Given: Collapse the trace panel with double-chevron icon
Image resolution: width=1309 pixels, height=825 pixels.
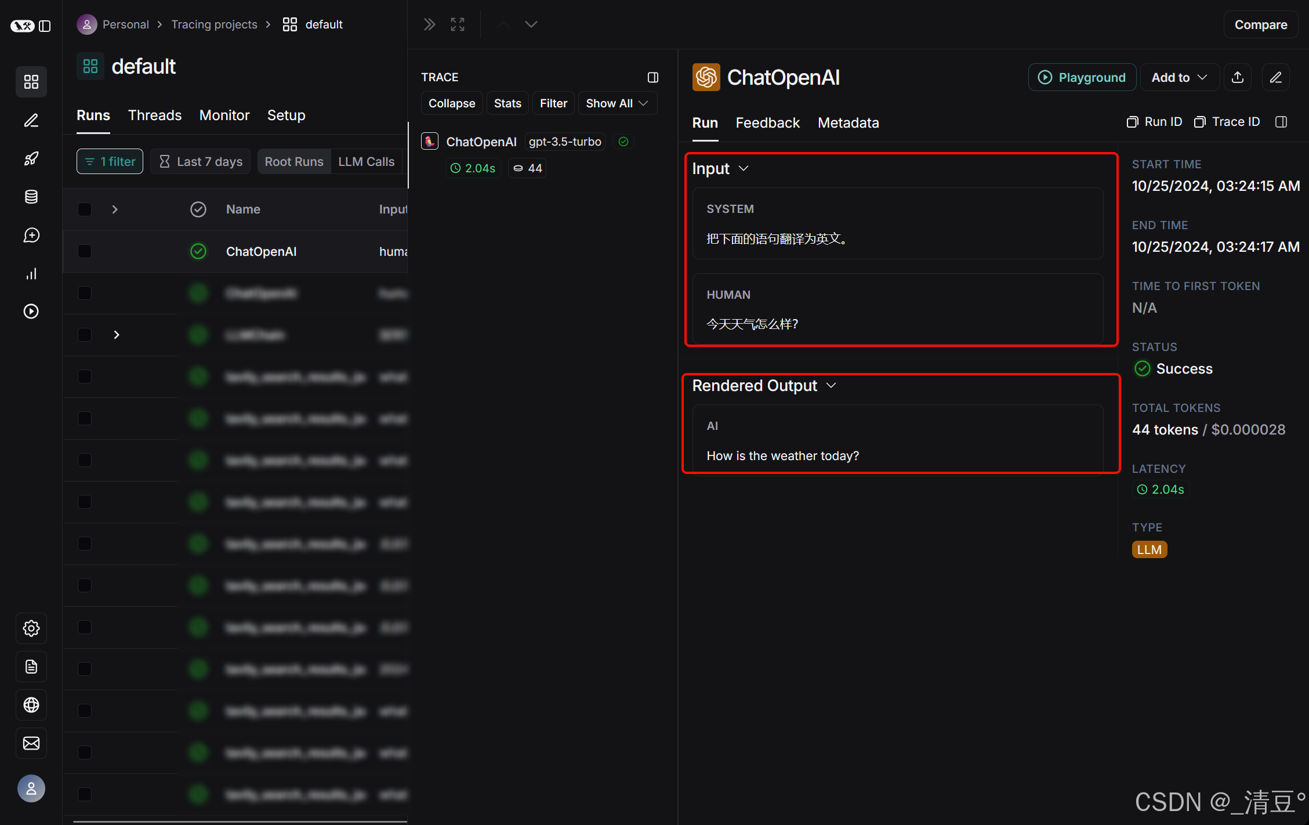Looking at the screenshot, I should point(429,24).
